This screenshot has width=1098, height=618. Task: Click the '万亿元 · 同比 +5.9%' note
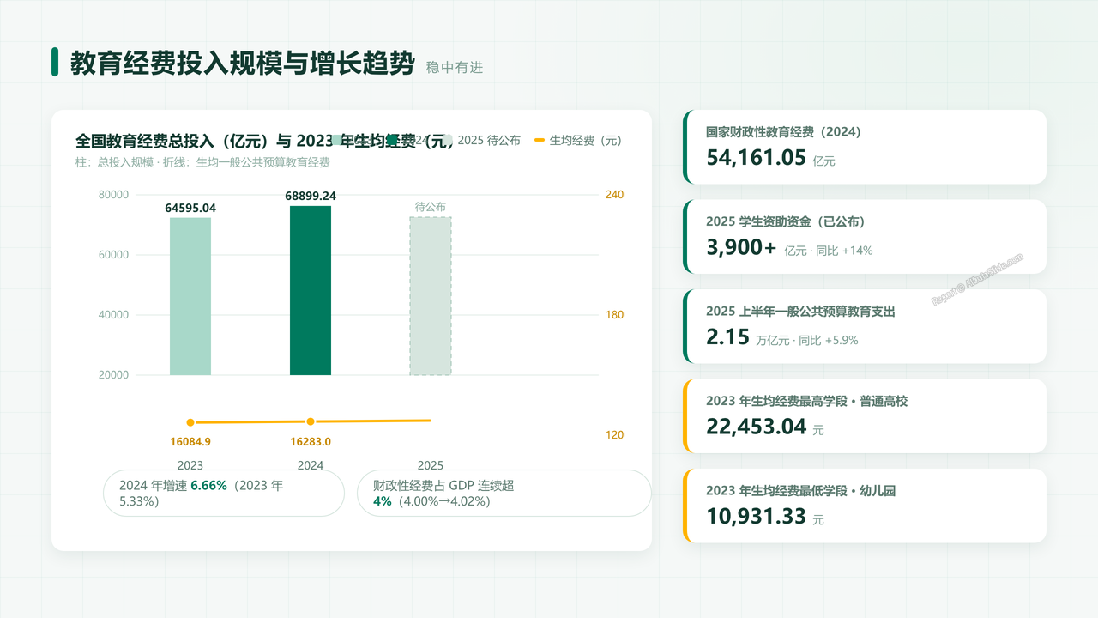[x=807, y=341]
